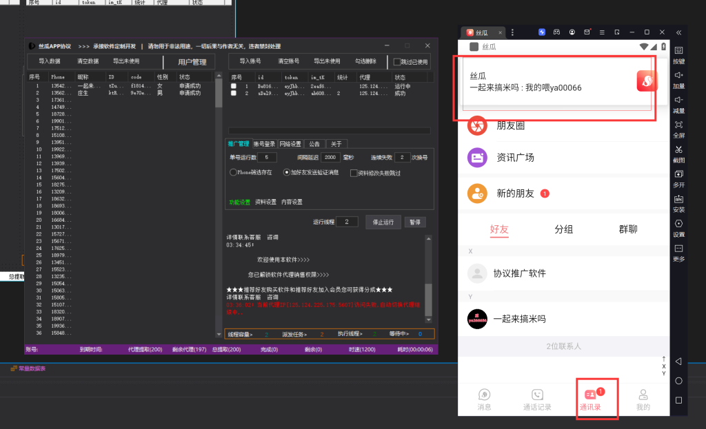
Task: Select the Phone筛选存在 radio button
Action: pyautogui.click(x=232, y=172)
